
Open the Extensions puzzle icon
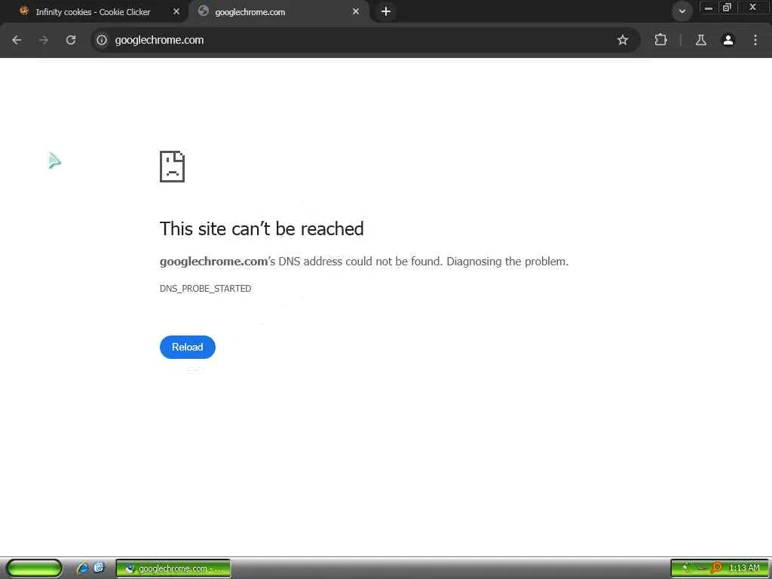(660, 40)
